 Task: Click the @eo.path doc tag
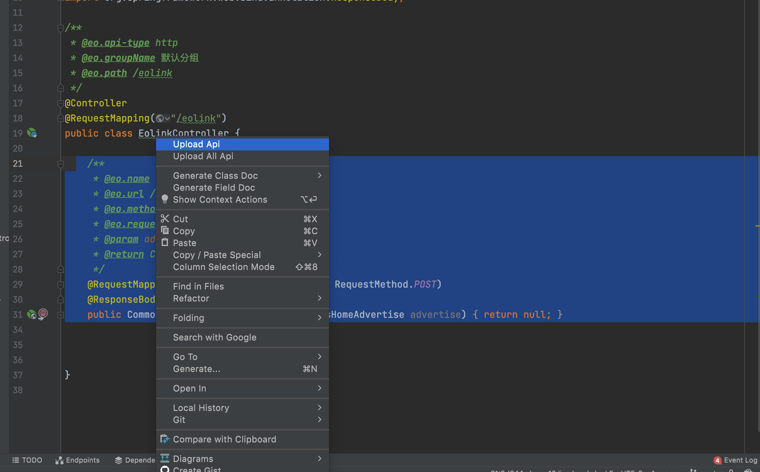pyautogui.click(x=104, y=73)
